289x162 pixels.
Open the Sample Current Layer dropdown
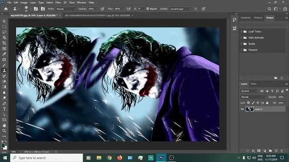coord(180,9)
